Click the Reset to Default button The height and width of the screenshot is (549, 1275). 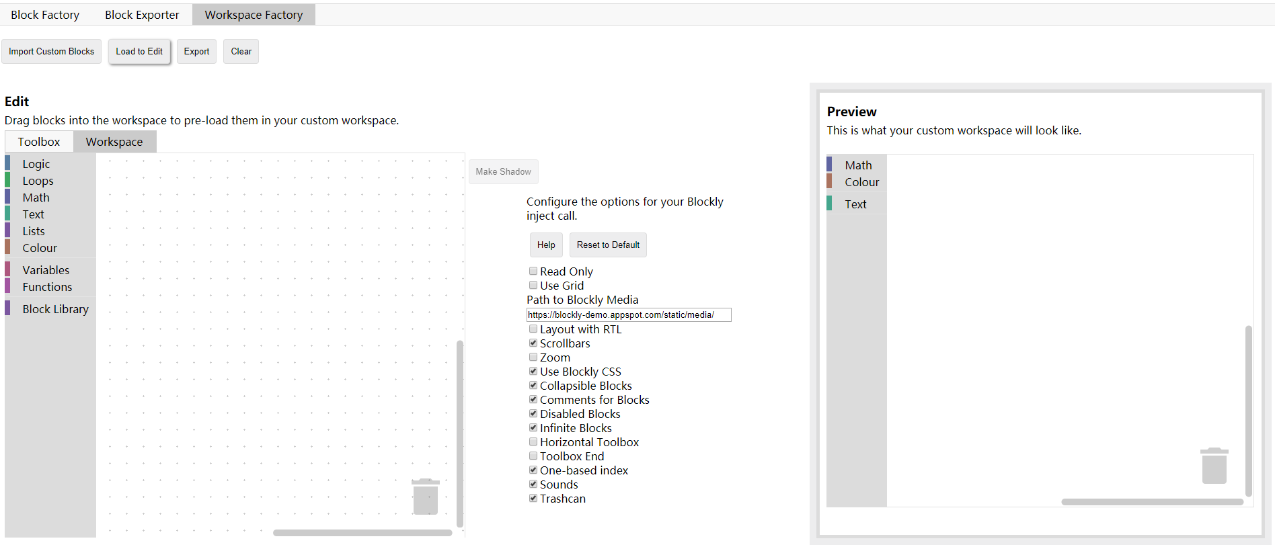point(608,245)
